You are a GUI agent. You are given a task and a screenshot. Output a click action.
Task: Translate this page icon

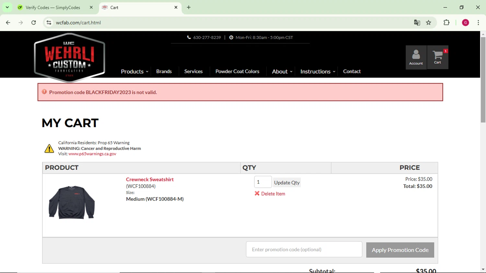(x=417, y=23)
